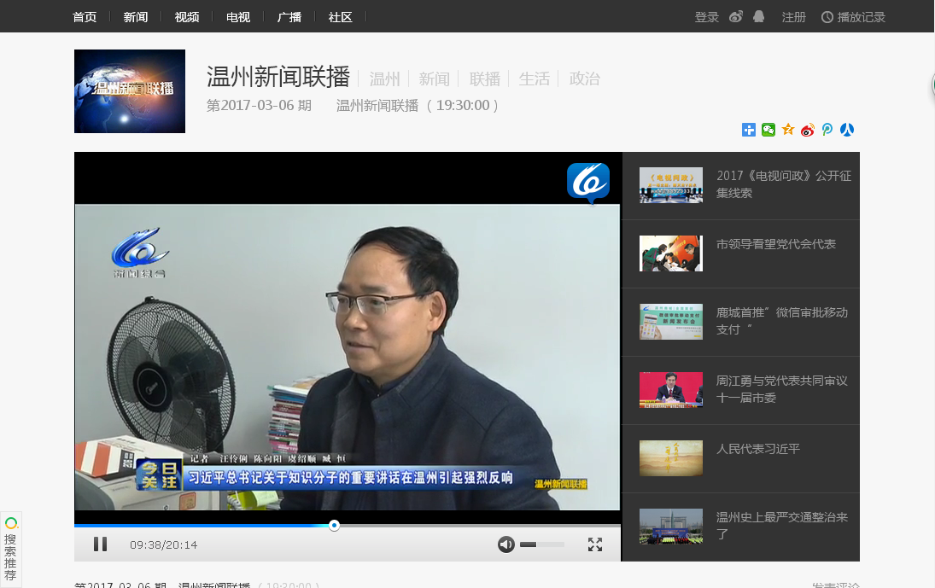Click the episode date 第2017-03-06 期
Screen dimensions: 935x588
[x=259, y=106]
